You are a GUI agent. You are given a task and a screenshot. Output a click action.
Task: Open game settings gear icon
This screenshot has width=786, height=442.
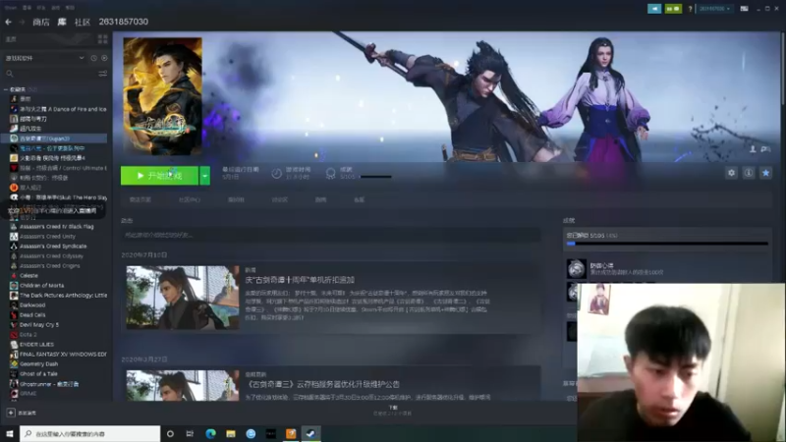[731, 173]
